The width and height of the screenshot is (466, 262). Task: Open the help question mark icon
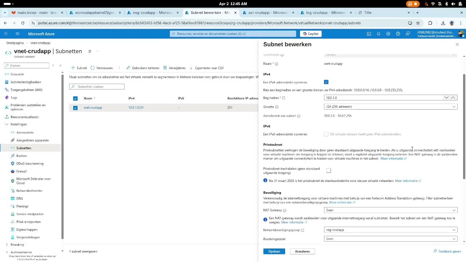pyautogui.click(x=398, y=34)
